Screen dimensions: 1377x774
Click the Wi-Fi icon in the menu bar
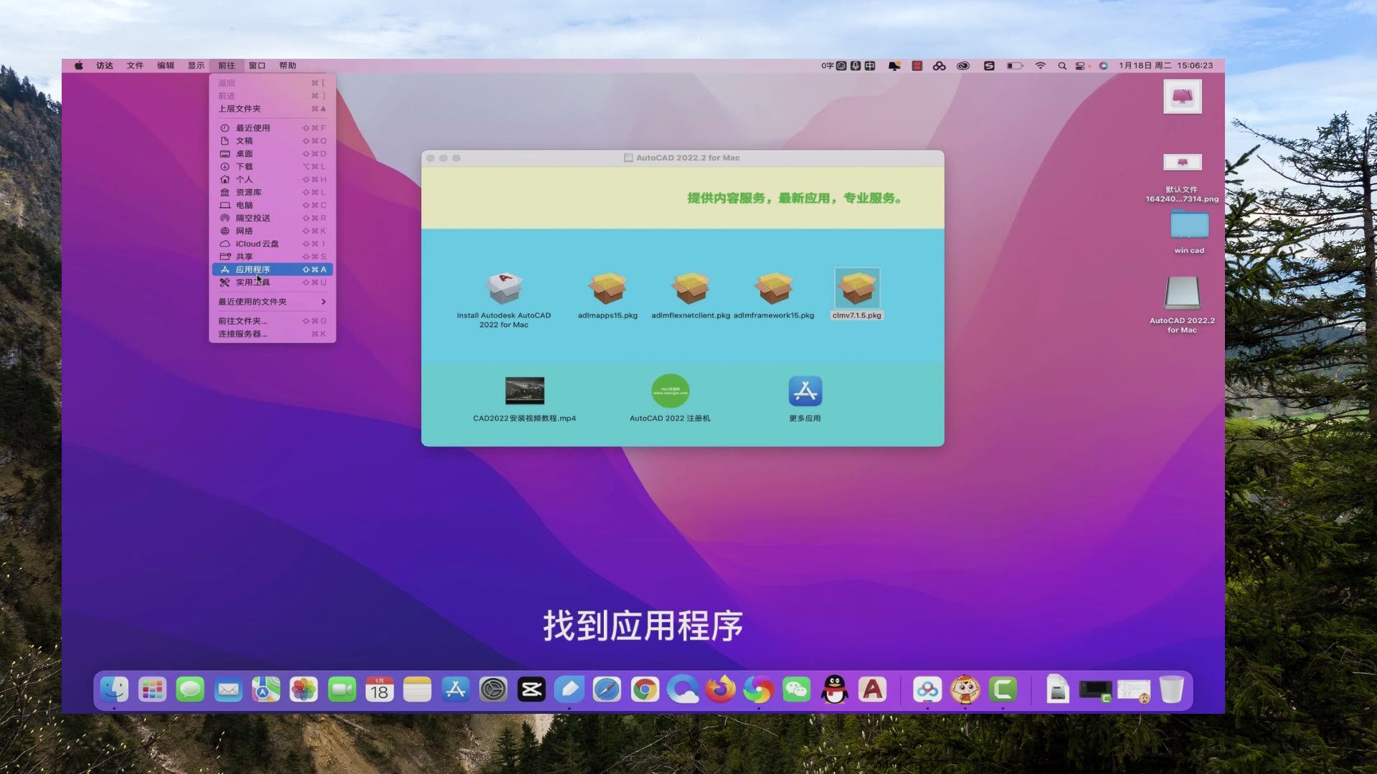click(x=1041, y=65)
